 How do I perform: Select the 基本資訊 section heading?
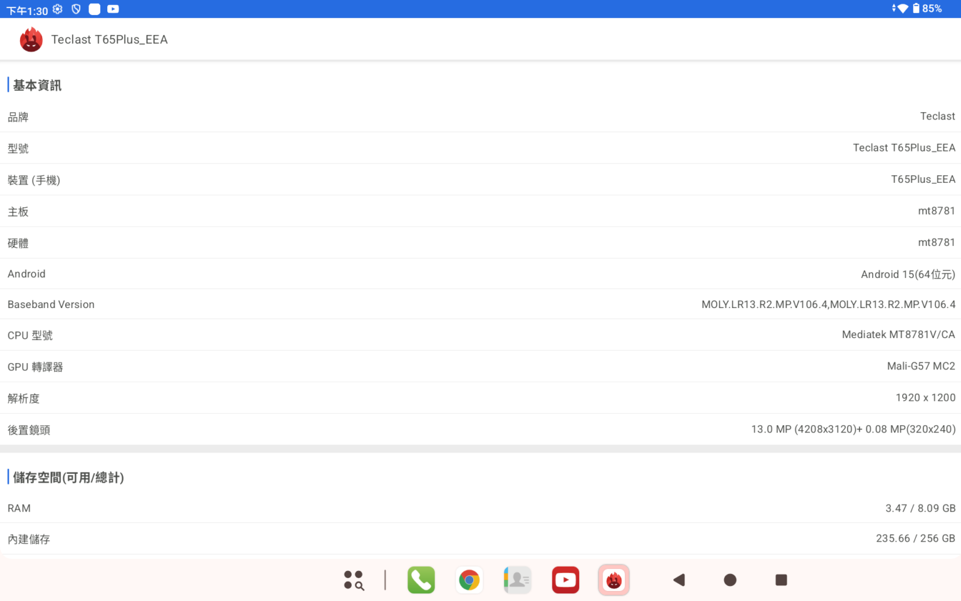point(37,85)
